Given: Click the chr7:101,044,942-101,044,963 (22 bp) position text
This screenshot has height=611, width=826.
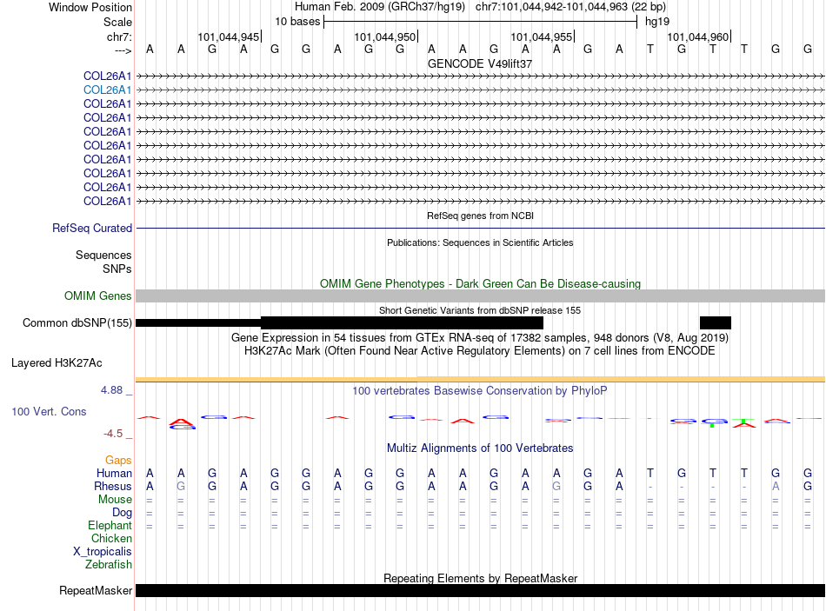Looking at the screenshot, I should 570,7.
